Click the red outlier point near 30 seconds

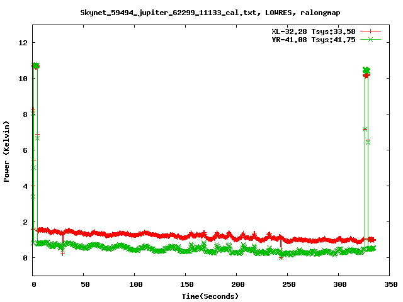point(62,254)
